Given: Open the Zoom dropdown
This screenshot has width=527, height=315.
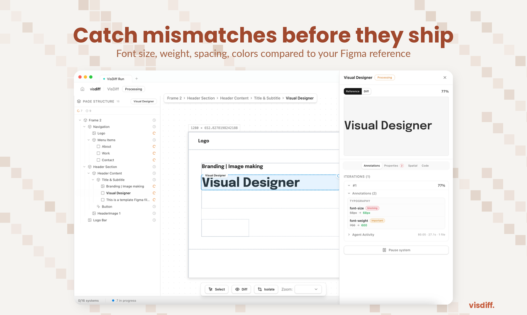Looking at the screenshot, I should pos(308,289).
